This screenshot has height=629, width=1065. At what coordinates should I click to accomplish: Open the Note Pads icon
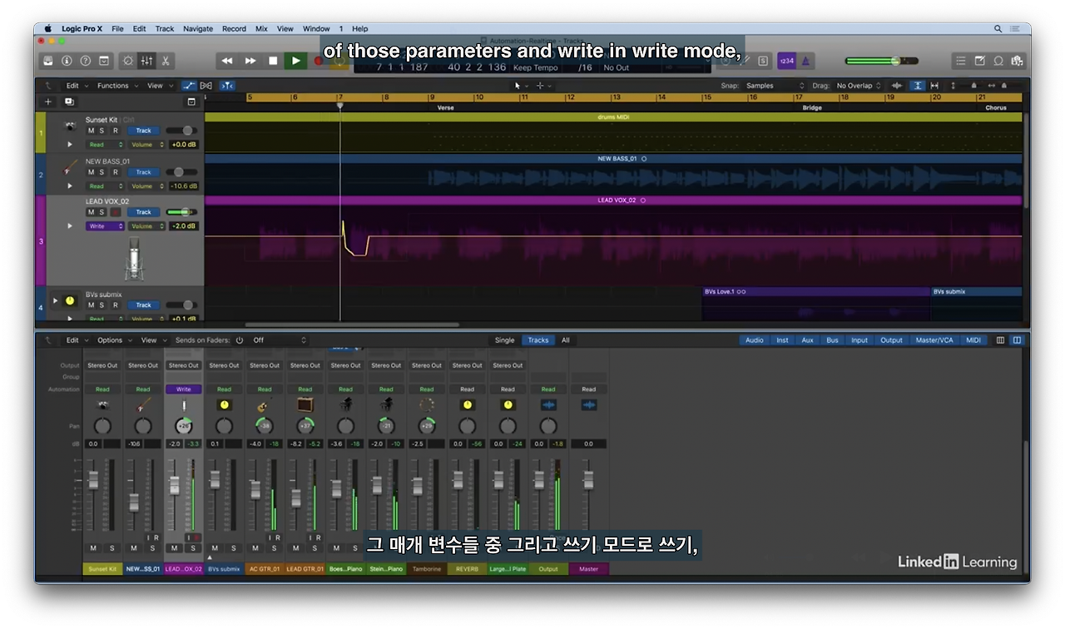979,61
